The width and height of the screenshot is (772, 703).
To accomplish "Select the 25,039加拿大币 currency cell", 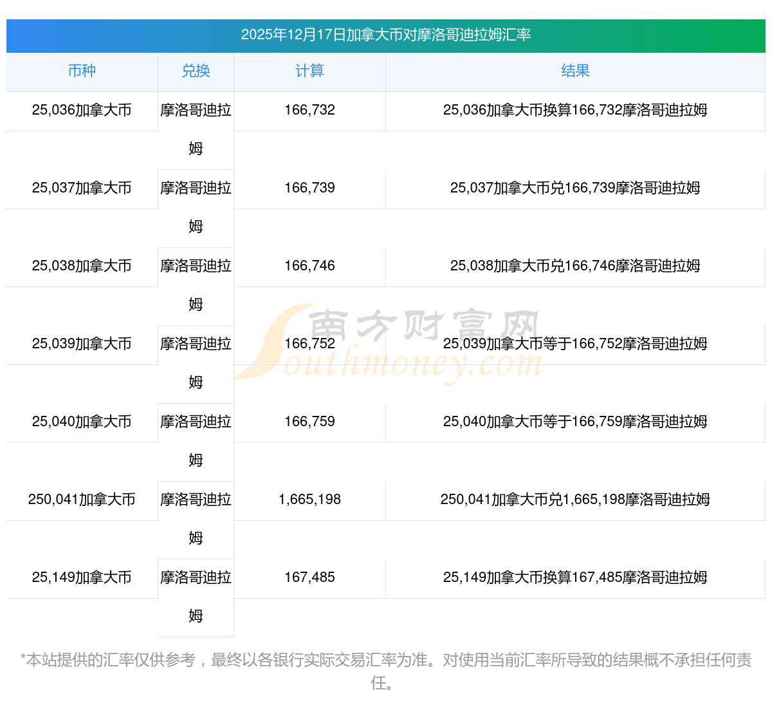I will (82, 344).
